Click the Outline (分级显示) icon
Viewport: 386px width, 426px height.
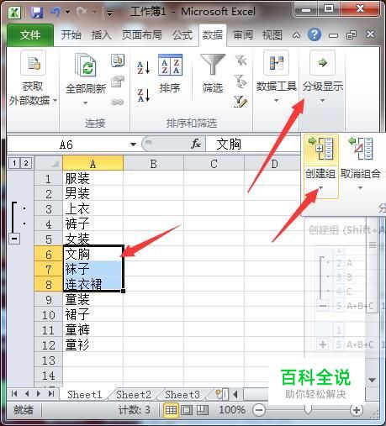pyautogui.click(x=322, y=62)
